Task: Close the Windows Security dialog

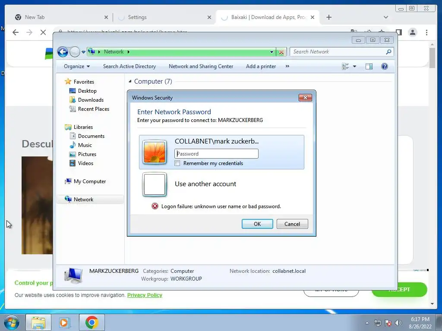Action: point(305,98)
